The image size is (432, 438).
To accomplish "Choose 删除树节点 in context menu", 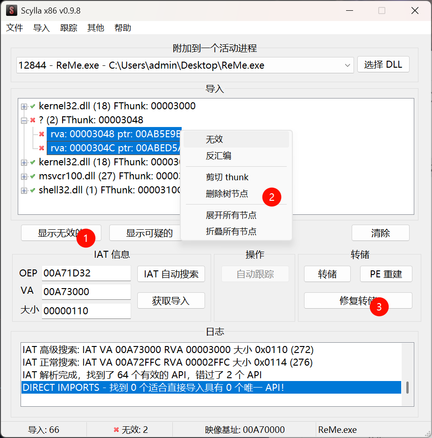I will (x=236, y=193).
